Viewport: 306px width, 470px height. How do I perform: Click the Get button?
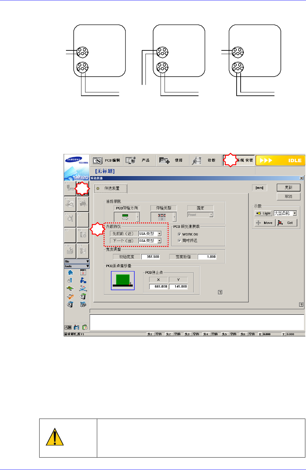tap(287, 223)
